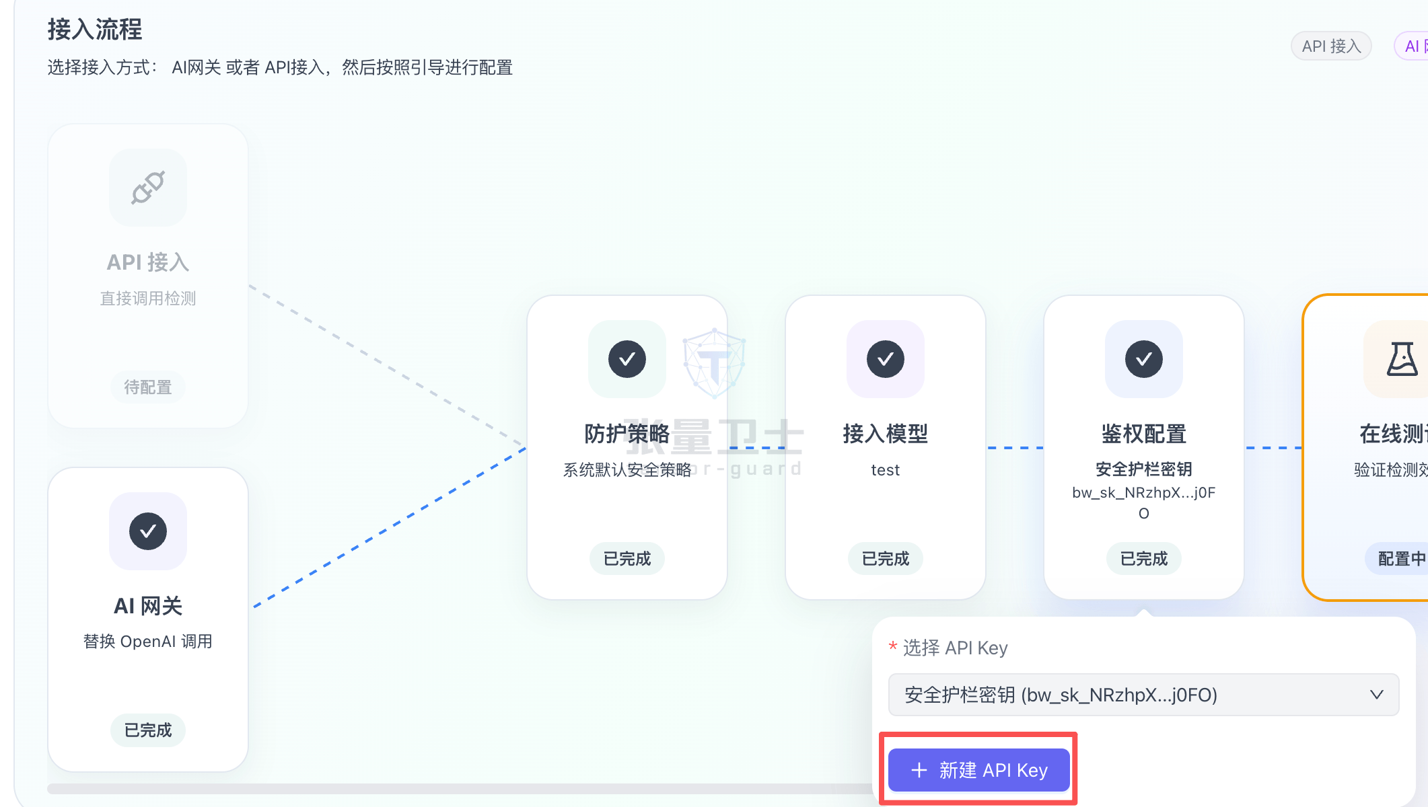Click 已完成 badge on 鉴权配置 card
This screenshot has width=1428, height=807.
(x=1144, y=559)
